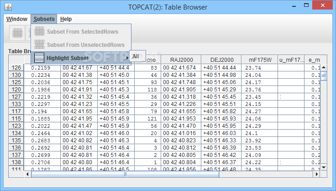
Task: Select row header 137
Action: (x=16, y=155)
